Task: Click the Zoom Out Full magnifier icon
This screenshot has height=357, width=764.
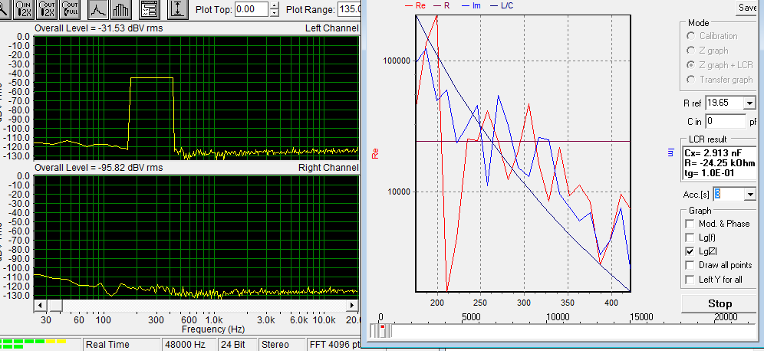Action: coord(68,9)
